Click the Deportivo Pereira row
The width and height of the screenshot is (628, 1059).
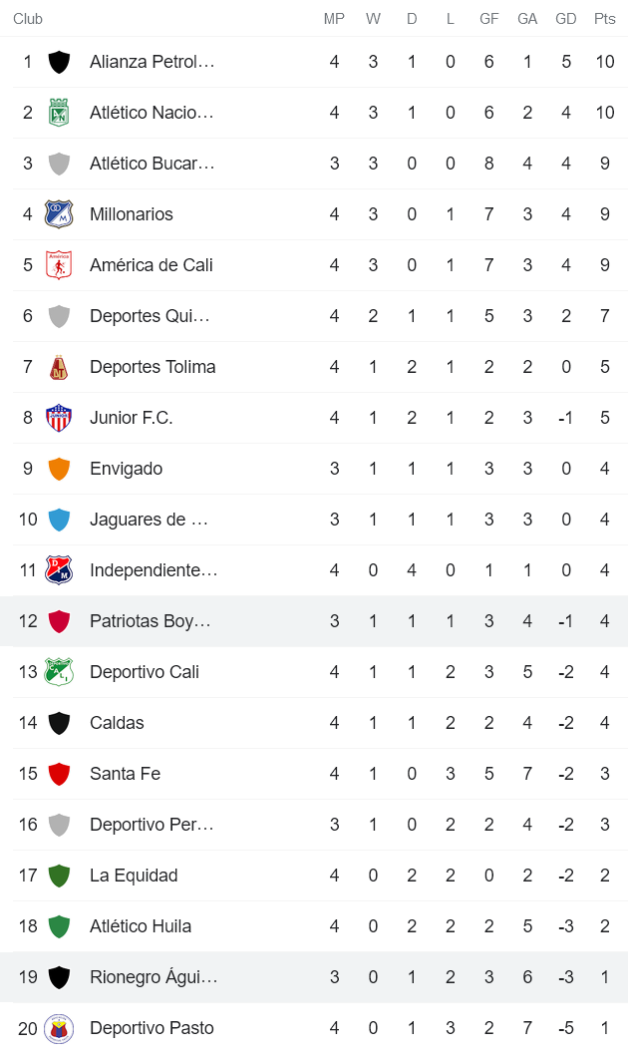[x=314, y=824]
